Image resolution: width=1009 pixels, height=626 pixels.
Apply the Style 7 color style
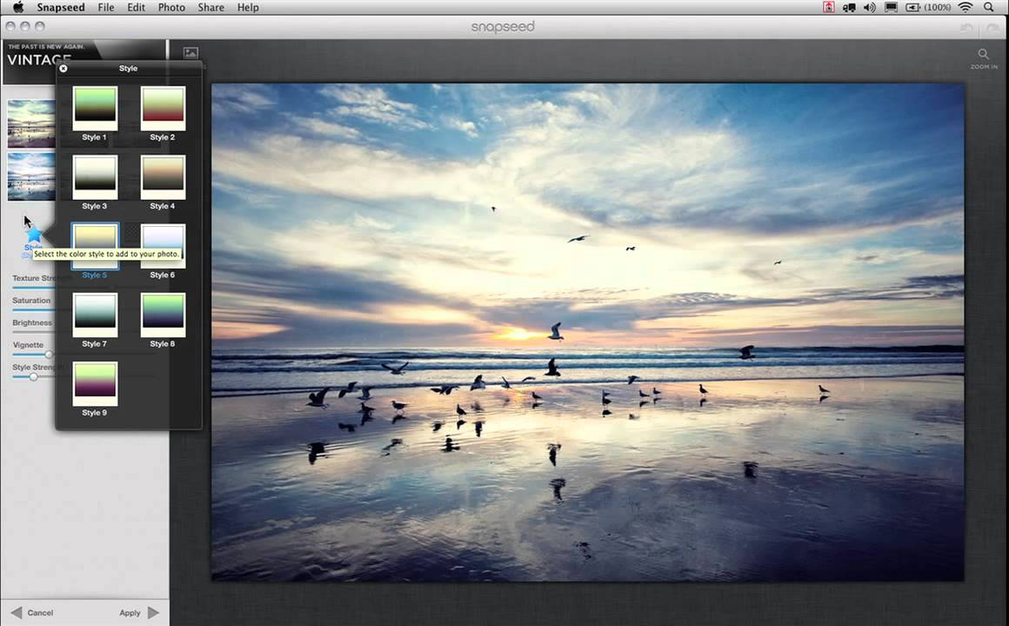(x=95, y=315)
